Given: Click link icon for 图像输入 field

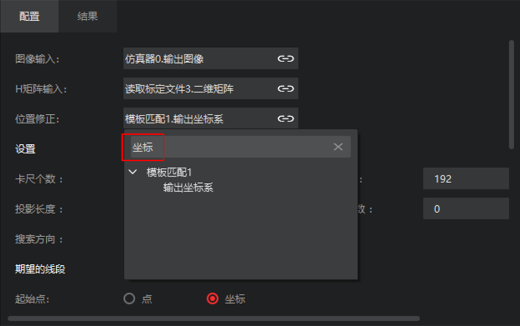Looking at the screenshot, I should pos(286,59).
